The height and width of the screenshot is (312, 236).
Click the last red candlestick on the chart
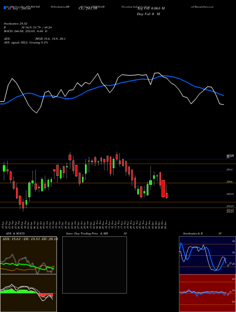point(167,195)
